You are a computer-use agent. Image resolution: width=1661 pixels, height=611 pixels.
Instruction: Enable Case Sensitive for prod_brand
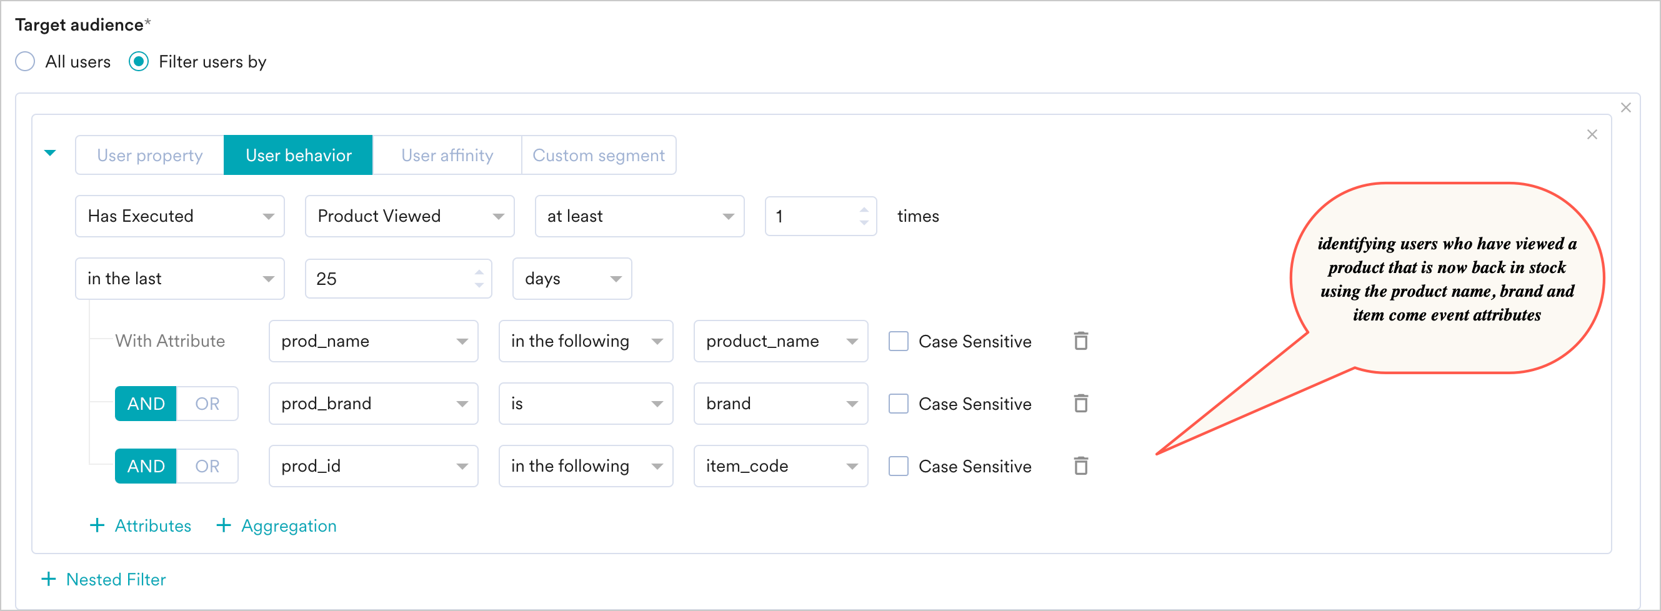[x=898, y=404]
